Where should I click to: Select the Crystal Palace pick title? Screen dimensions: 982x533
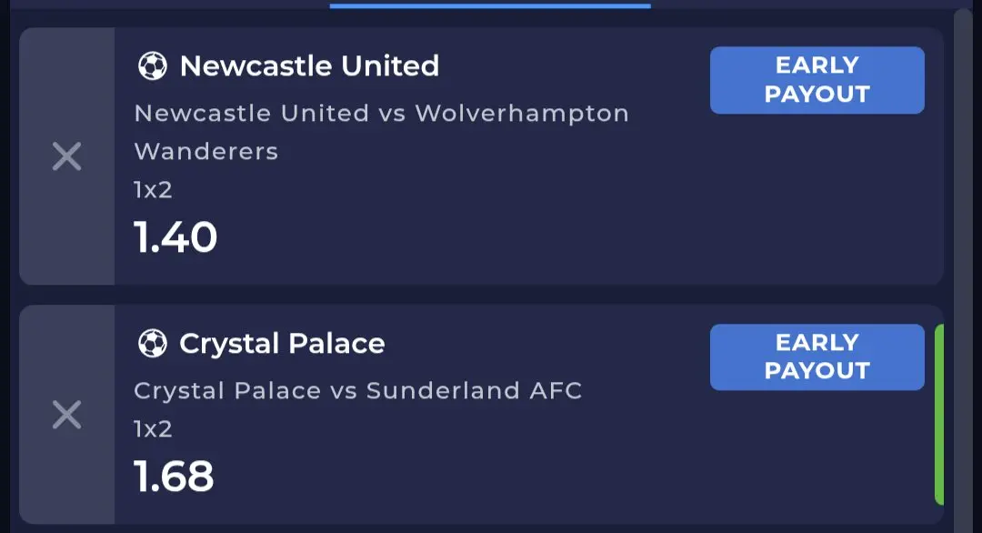[x=282, y=343]
